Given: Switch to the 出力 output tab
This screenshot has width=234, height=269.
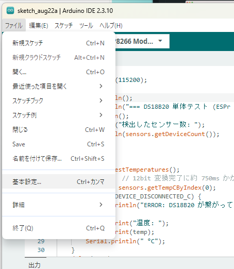Looking at the screenshot, I should click(x=35, y=265).
